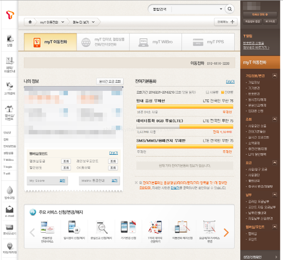Open T login link in left sidebar
283x260 pixels.
pyautogui.click(x=7, y=167)
